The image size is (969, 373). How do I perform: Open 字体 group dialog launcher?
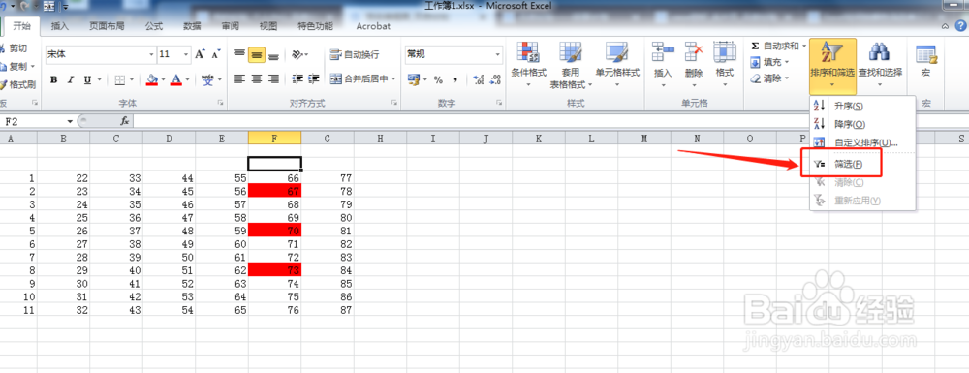click(x=221, y=103)
